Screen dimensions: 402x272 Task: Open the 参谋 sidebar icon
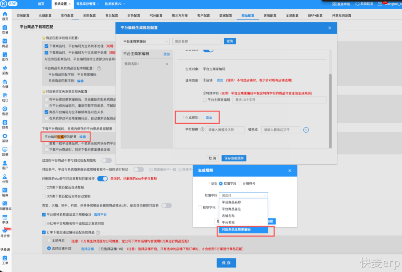5,218
